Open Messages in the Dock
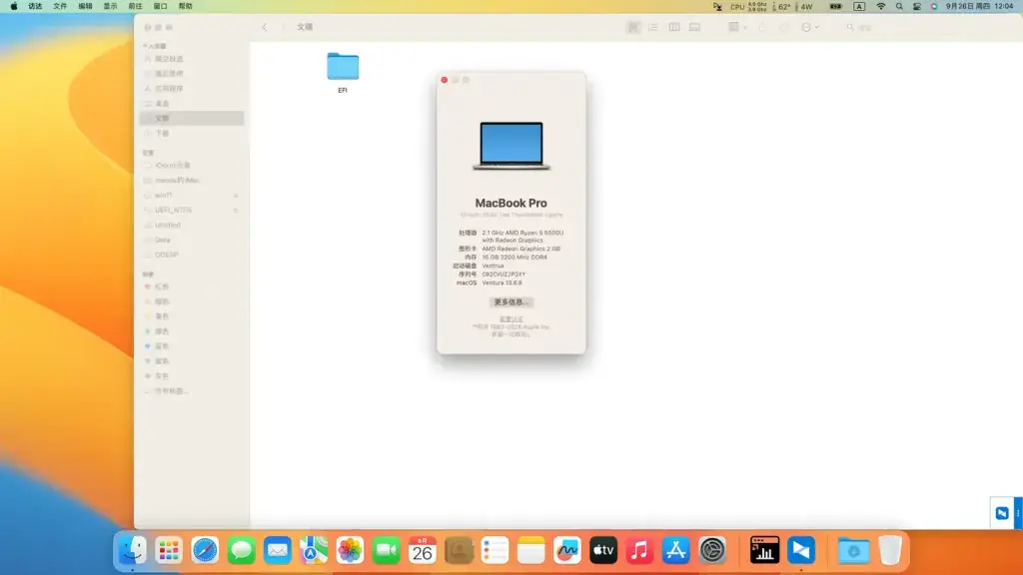Viewport: 1023px width, 575px height. [x=242, y=551]
